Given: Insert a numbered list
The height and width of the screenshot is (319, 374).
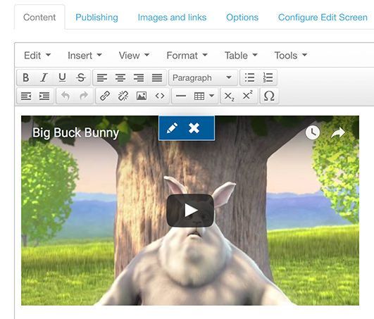Looking at the screenshot, I should pyautogui.click(x=268, y=77).
